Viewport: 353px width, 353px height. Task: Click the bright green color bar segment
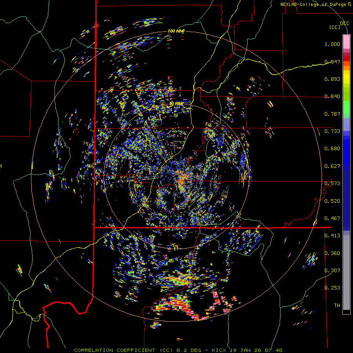pyautogui.click(x=346, y=107)
